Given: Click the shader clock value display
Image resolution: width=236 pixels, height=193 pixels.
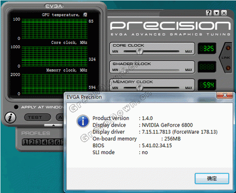Looking at the screenshot, I should click(207, 67).
